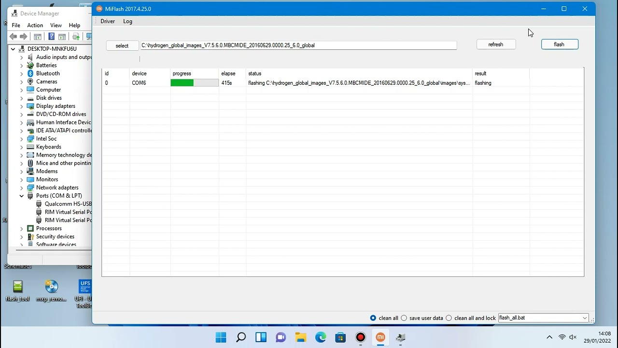
Task: Click Scan for hardware changes icon in Device Manager
Action: coord(76,37)
